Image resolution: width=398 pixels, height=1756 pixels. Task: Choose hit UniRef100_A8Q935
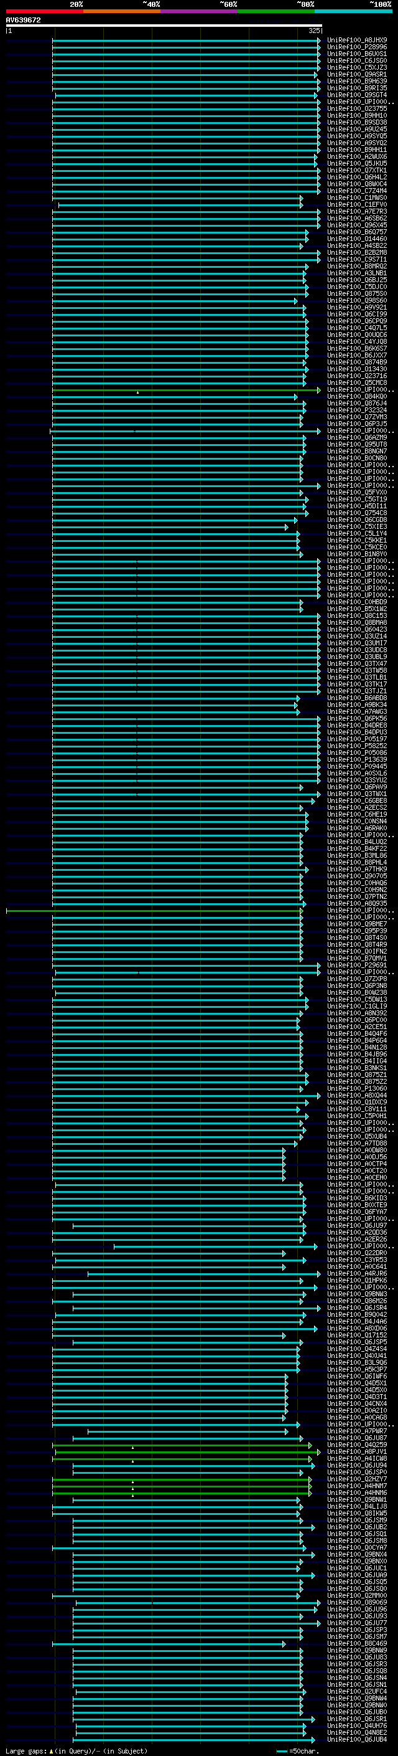(x=357, y=904)
